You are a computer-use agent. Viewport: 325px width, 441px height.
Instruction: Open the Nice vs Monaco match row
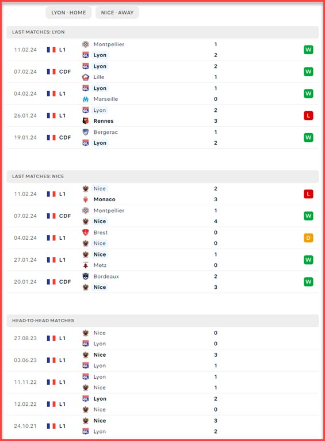click(x=162, y=194)
